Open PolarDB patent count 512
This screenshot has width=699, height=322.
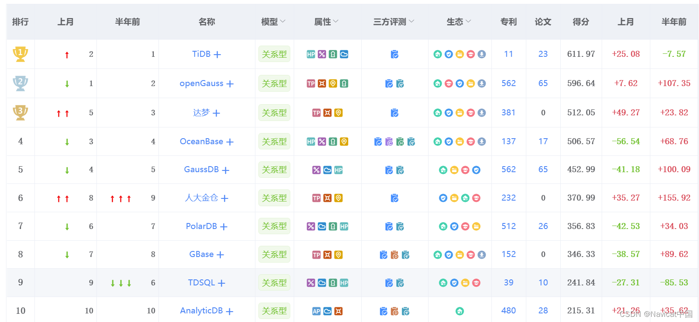[x=509, y=226]
